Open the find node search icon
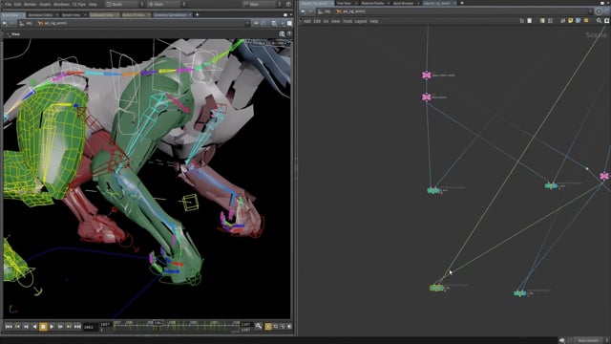This screenshot has height=344, width=611. click(x=599, y=21)
